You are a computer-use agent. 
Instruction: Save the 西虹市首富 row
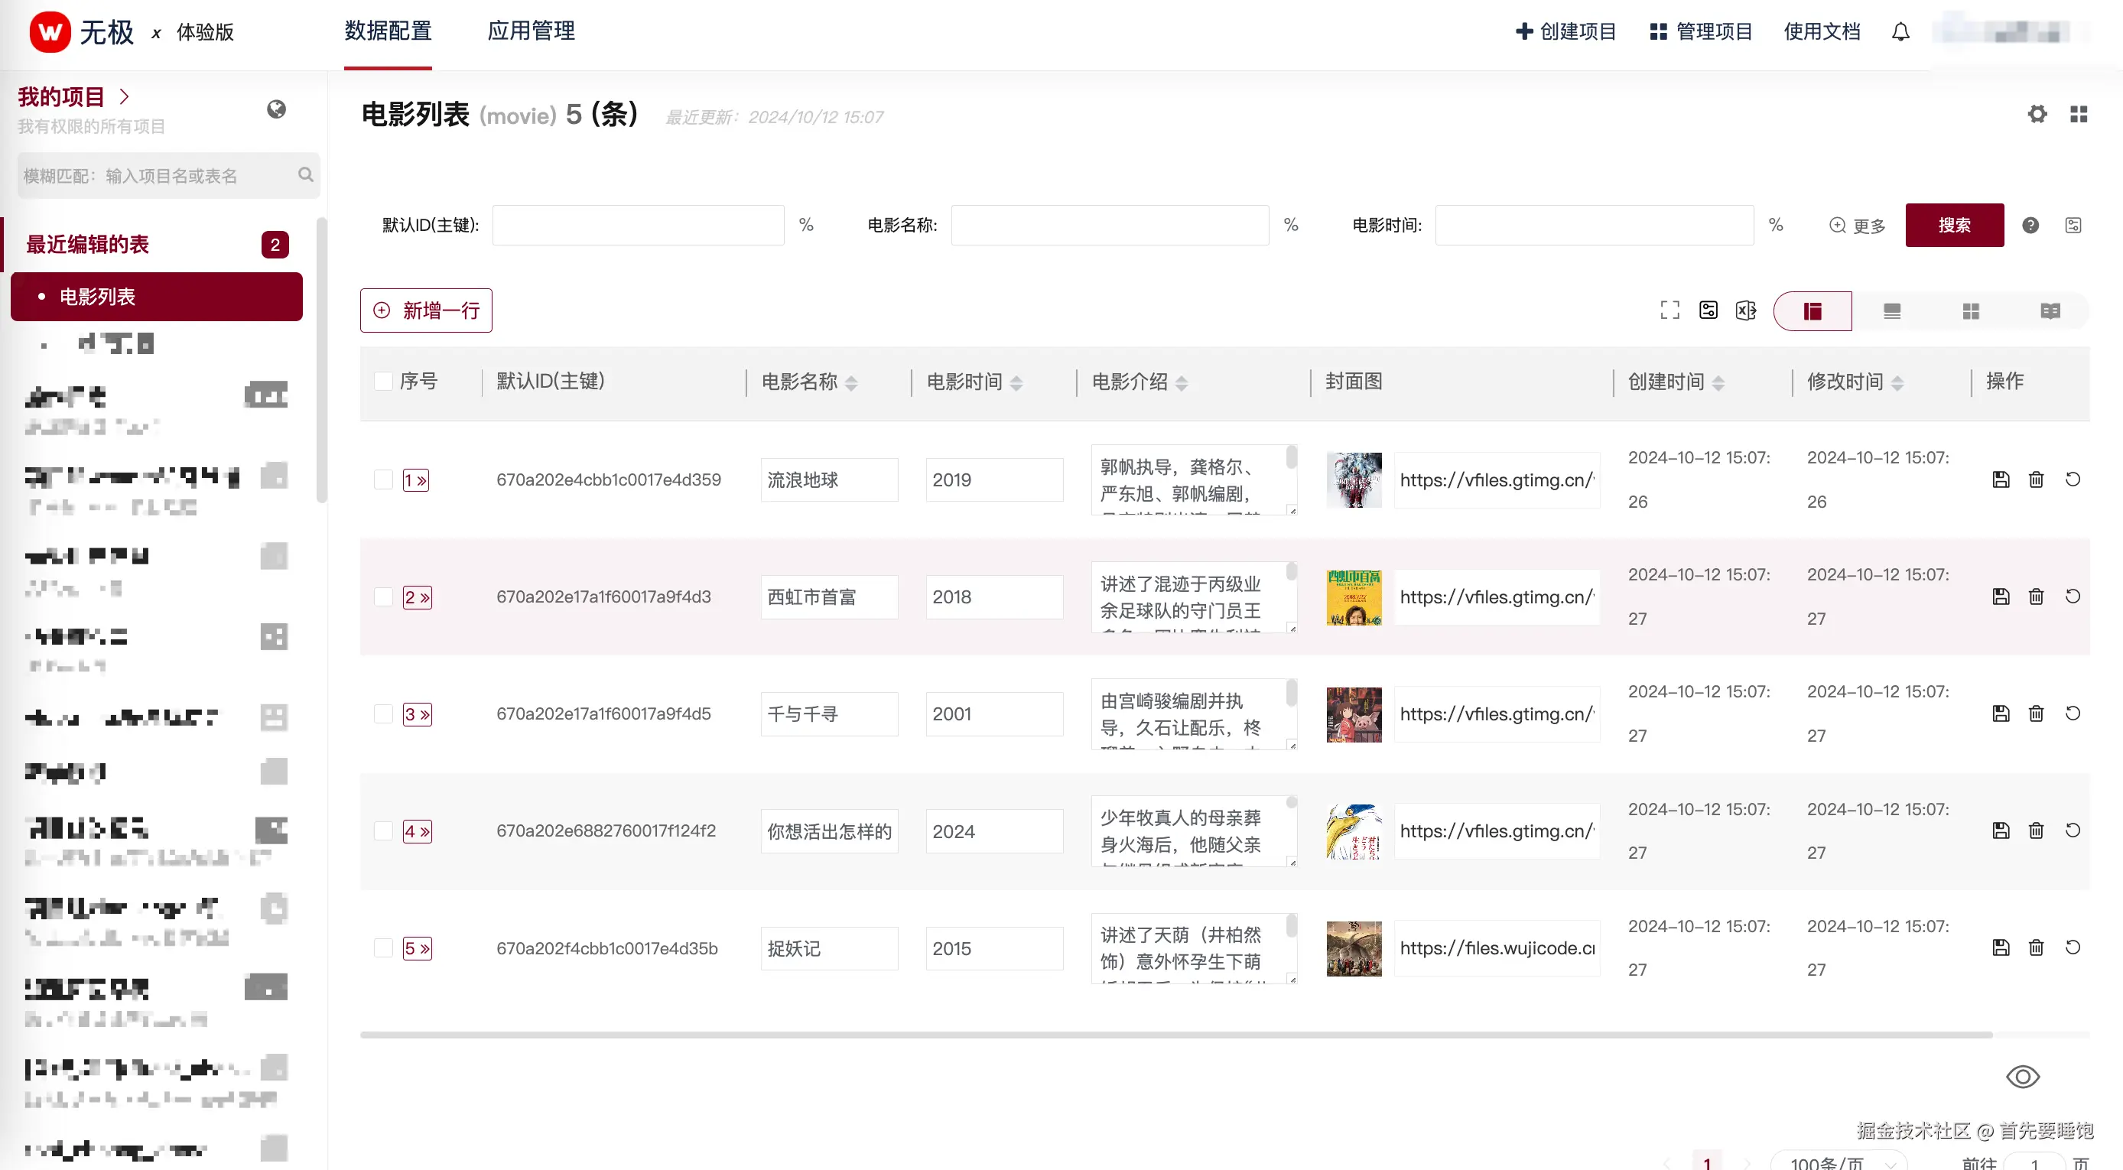[2000, 596]
